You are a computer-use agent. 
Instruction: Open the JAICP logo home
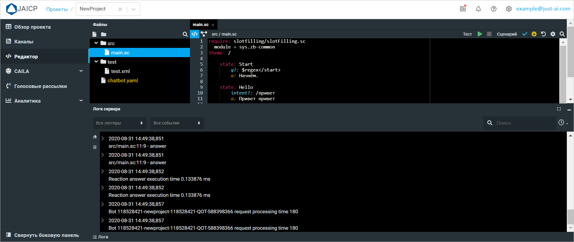pyautogui.click(x=22, y=9)
